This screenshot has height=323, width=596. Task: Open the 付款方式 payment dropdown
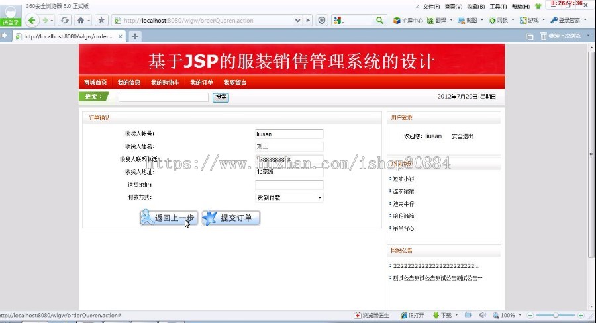289,197
